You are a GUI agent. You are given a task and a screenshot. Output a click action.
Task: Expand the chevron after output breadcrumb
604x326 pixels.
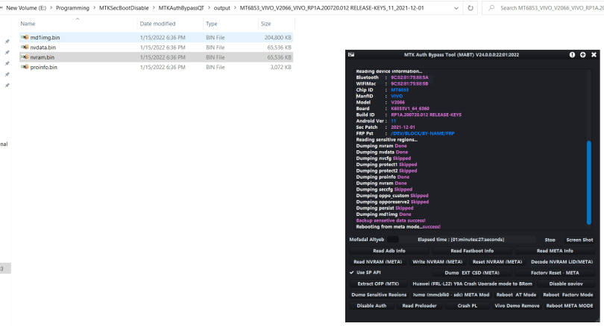coord(235,7)
